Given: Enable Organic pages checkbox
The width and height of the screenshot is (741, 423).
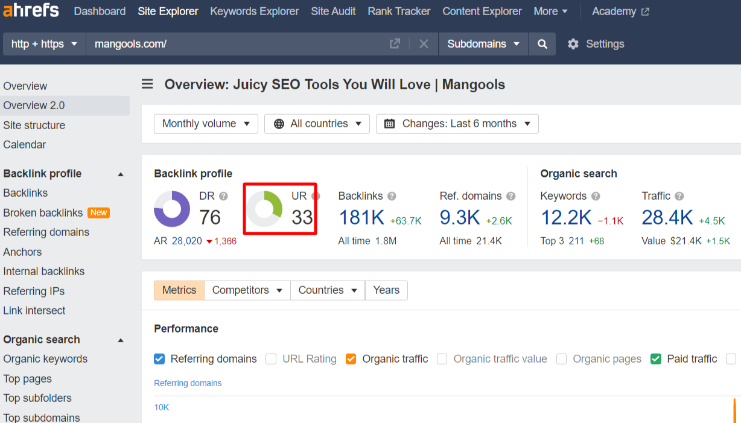Looking at the screenshot, I should [x=561, y=359].
